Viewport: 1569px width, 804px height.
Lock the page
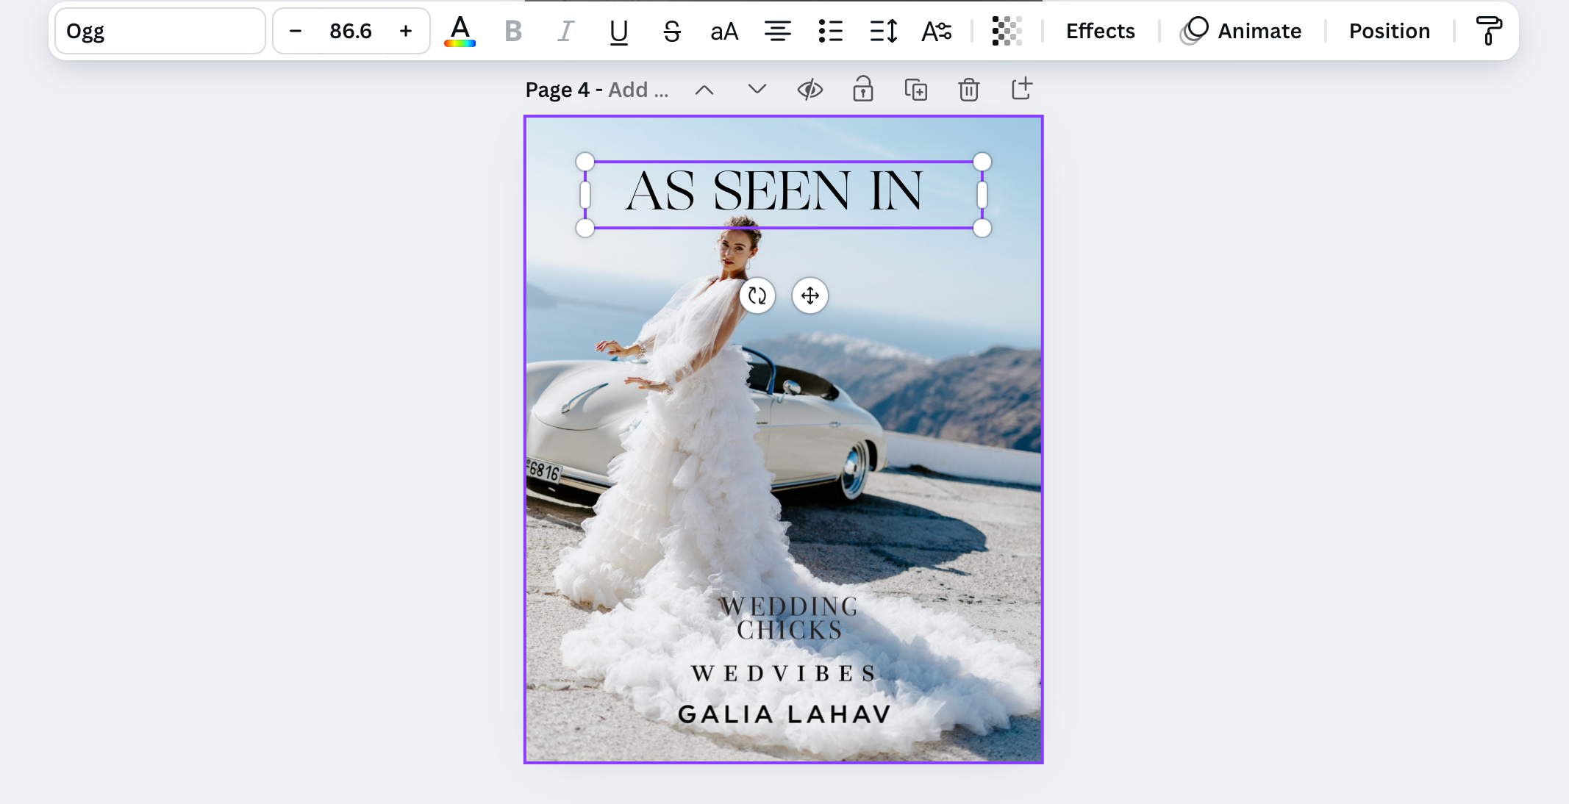coord(863,90)
